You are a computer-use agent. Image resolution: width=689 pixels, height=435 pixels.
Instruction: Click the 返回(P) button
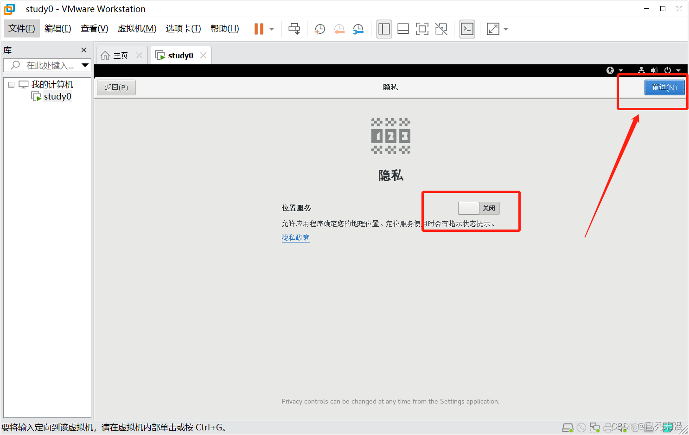point(116,87)
